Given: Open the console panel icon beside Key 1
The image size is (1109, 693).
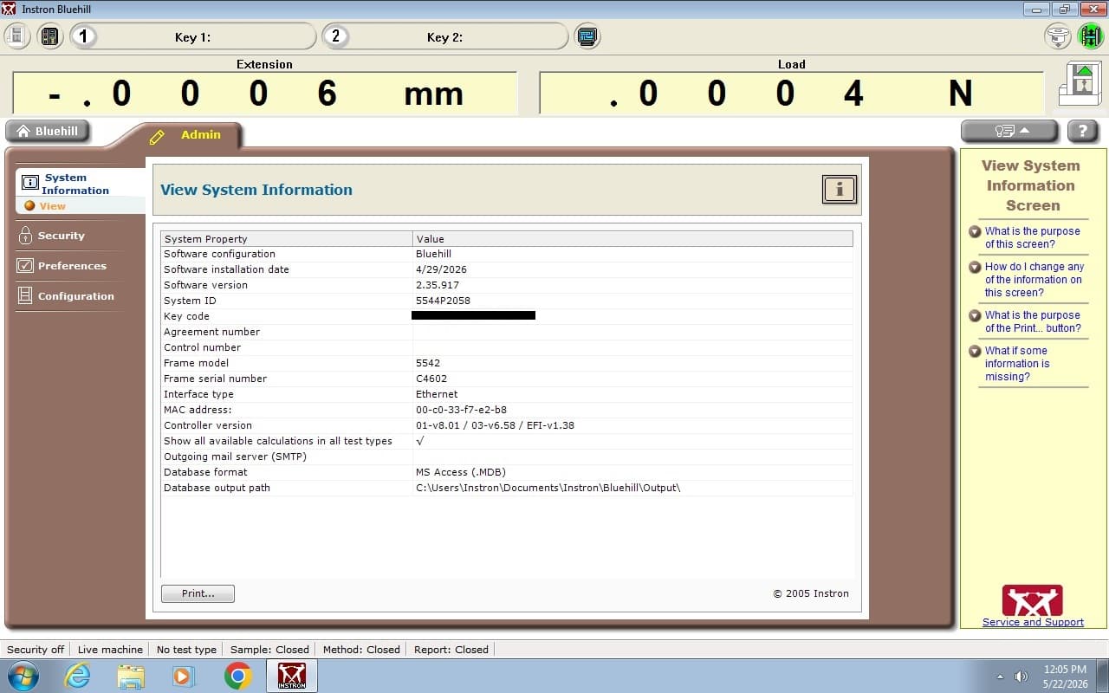Looking at the screenshot, I should click(x=50, y=36).
